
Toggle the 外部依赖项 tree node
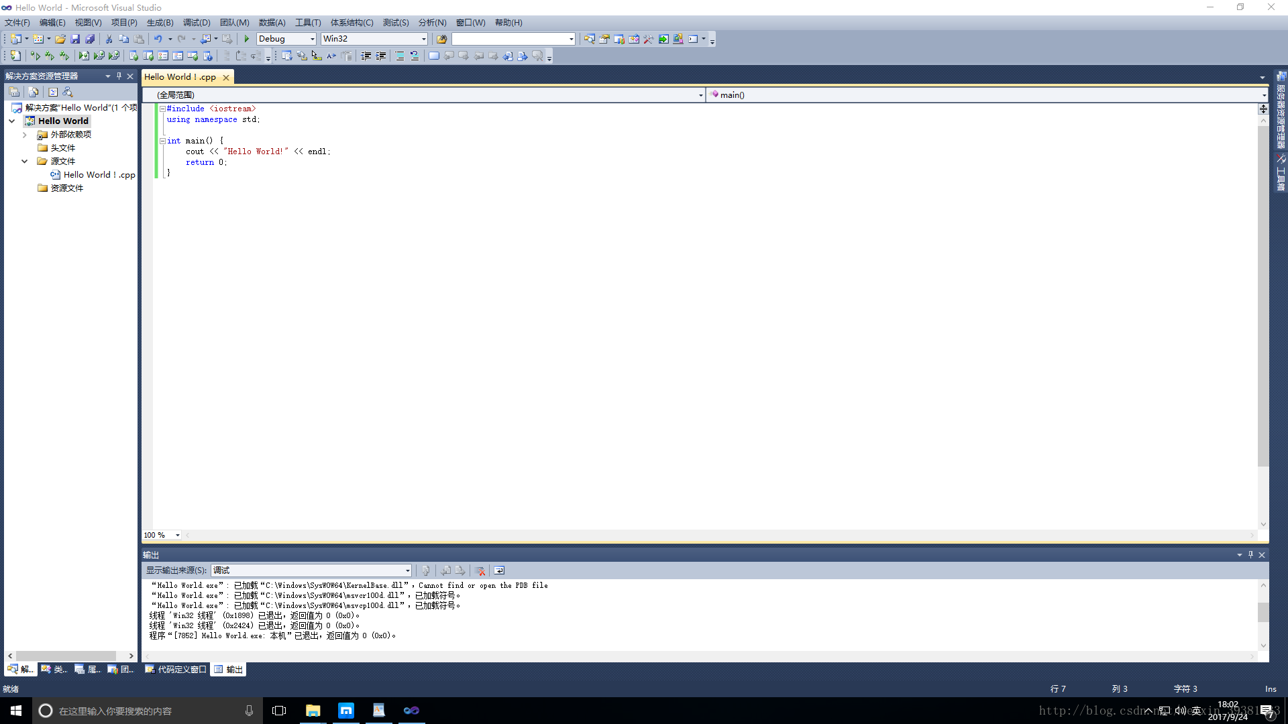pyautogui.click(x=25, y=134)
